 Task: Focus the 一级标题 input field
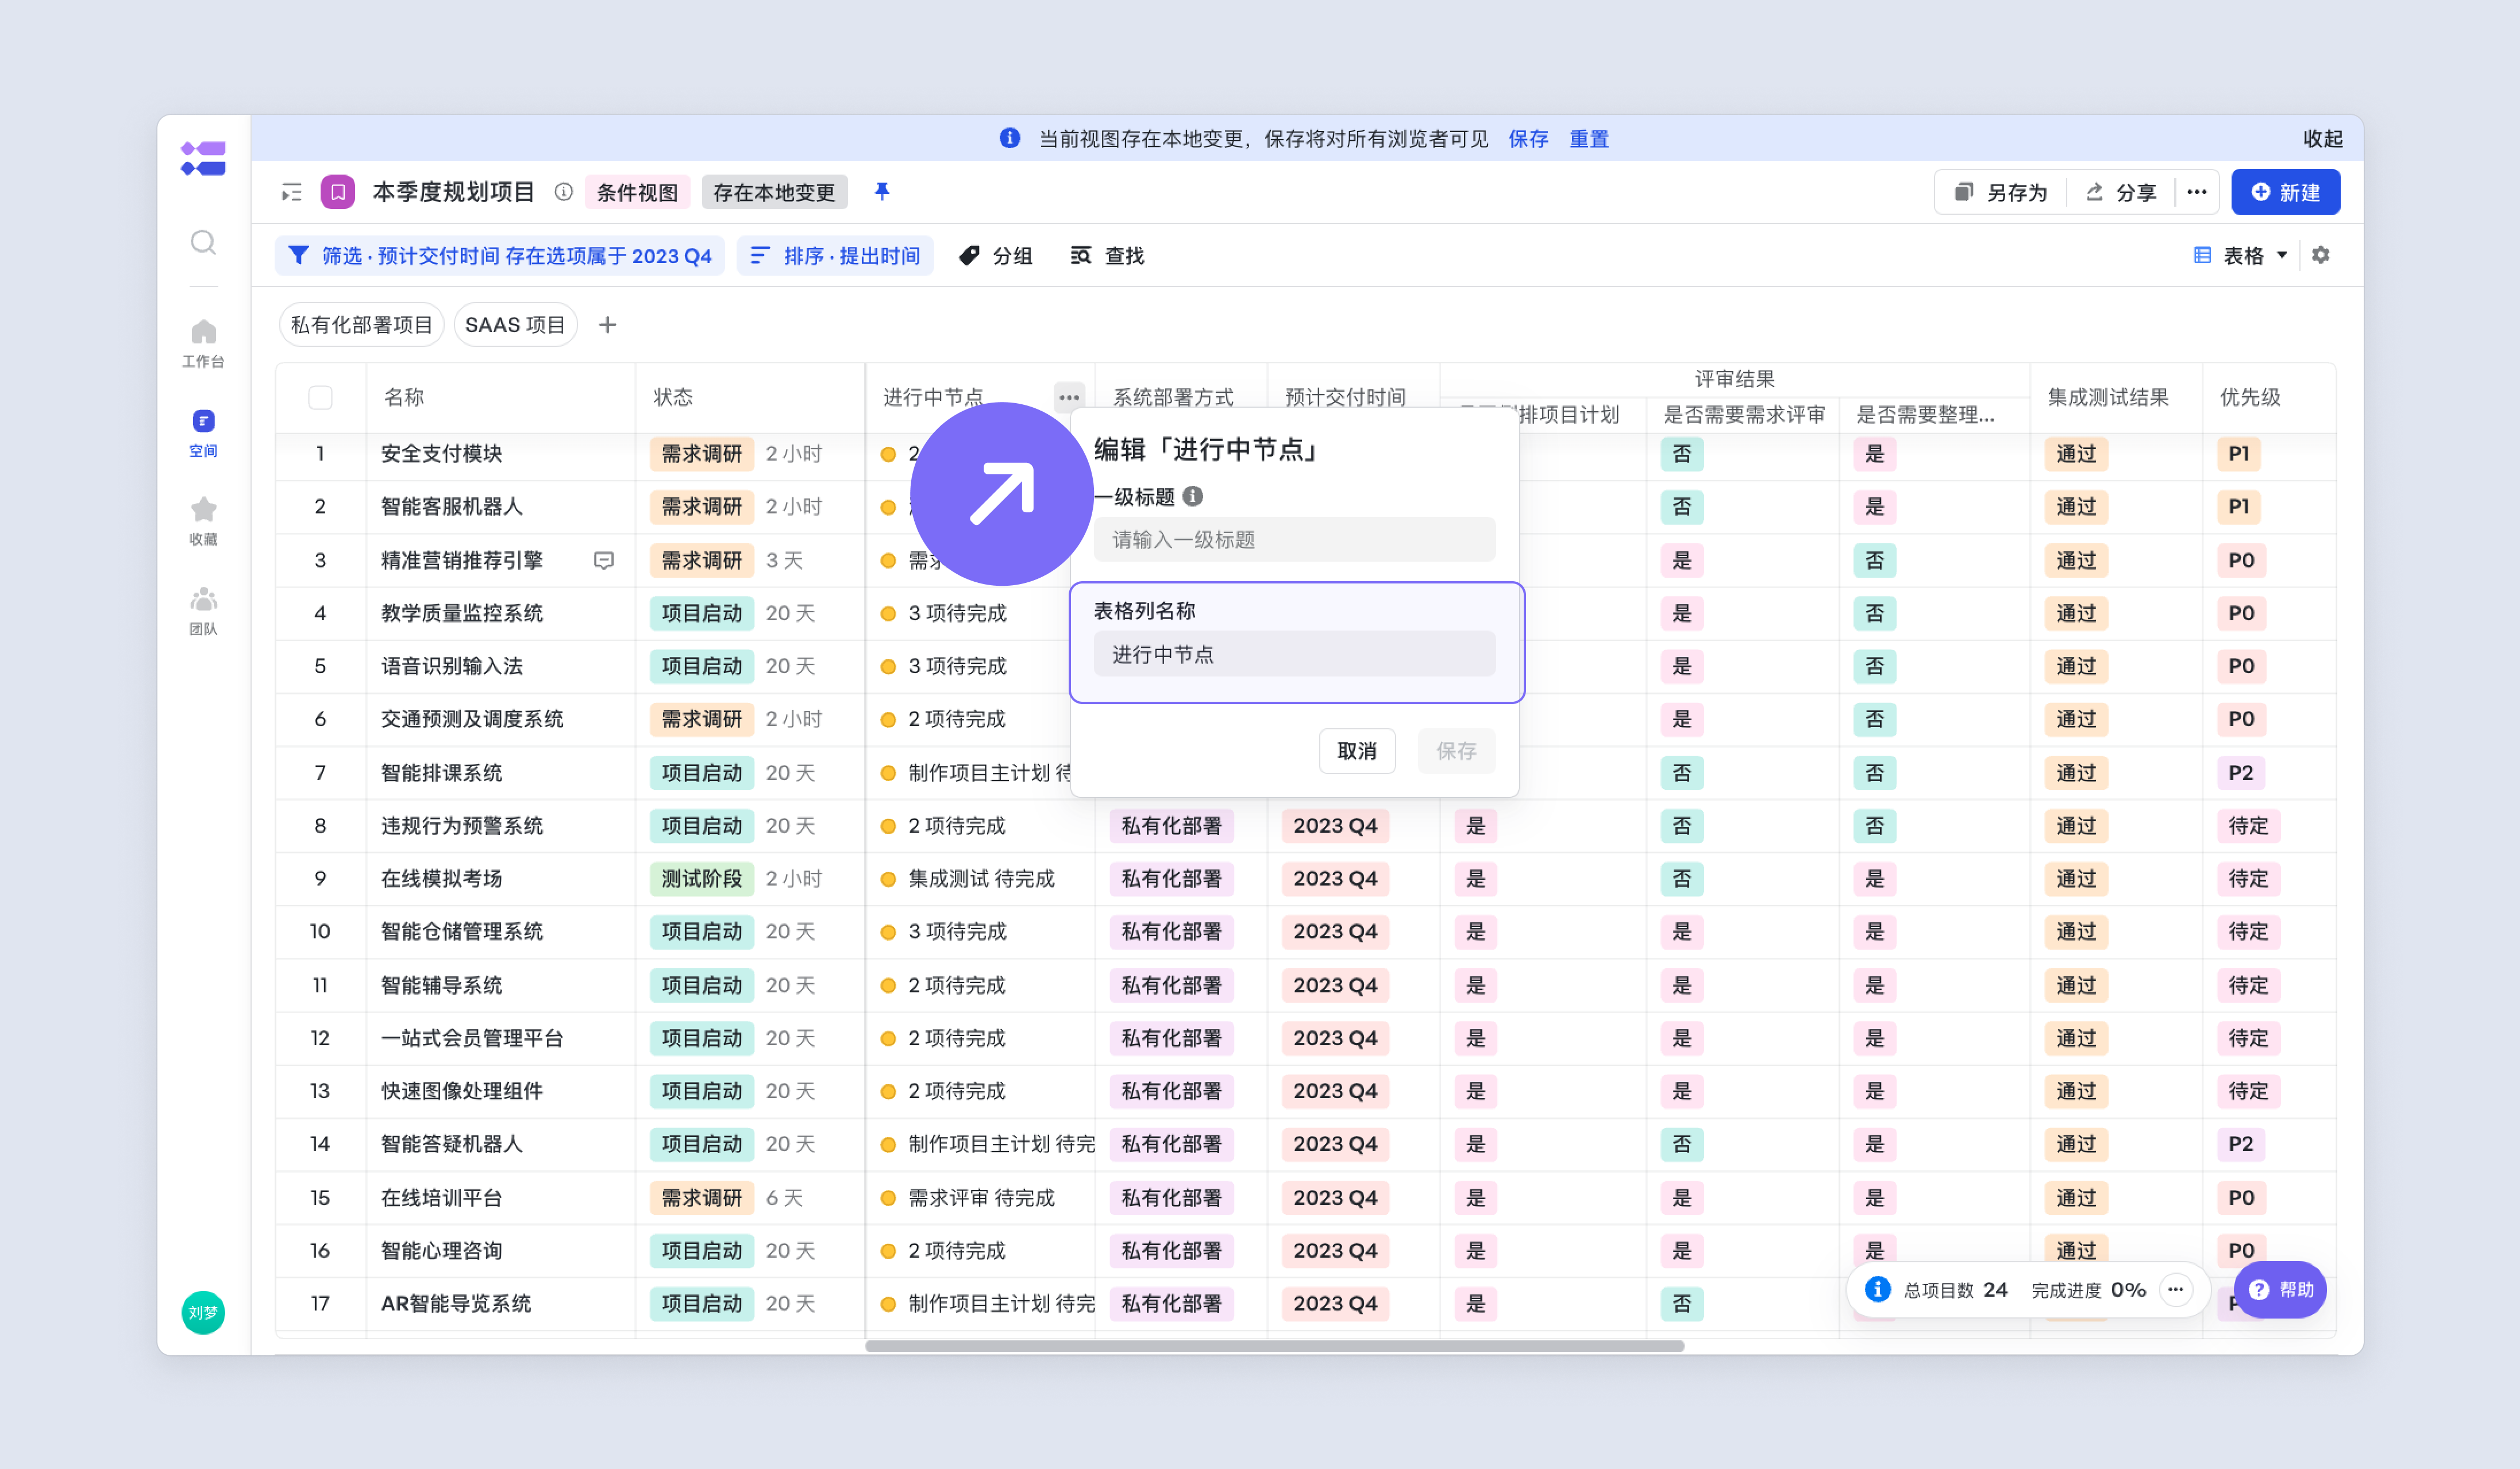coord(1294,540)
